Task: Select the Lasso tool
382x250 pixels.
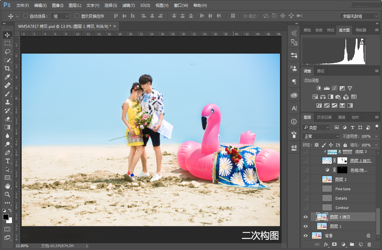Action: pos(7,52)
